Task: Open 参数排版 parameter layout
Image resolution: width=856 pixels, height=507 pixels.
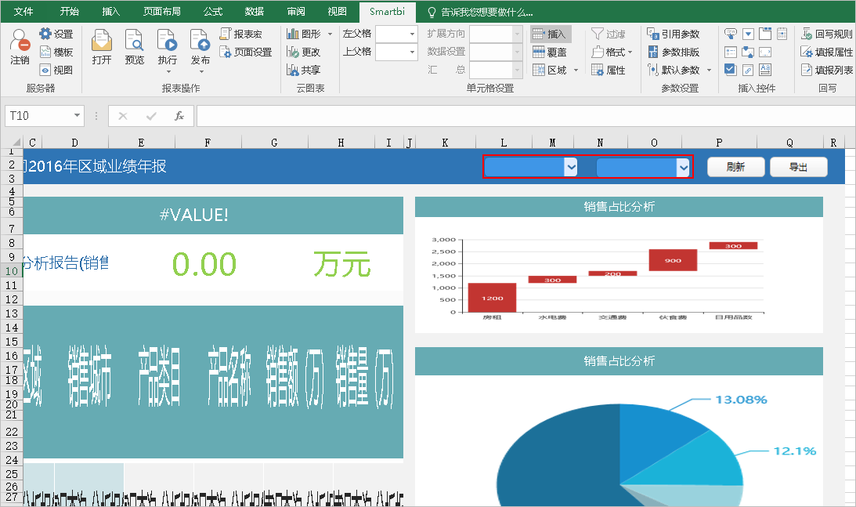Action: coord(673,52)
